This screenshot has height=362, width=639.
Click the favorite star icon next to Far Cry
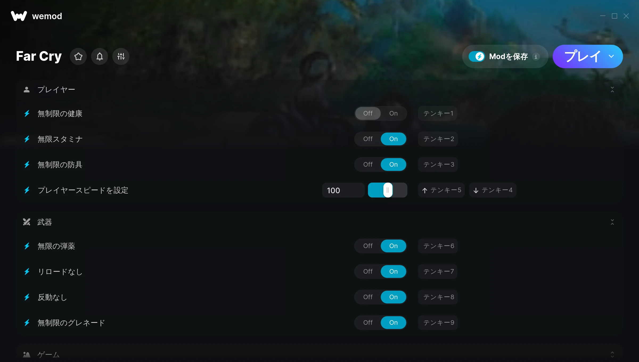coord(78,56)
